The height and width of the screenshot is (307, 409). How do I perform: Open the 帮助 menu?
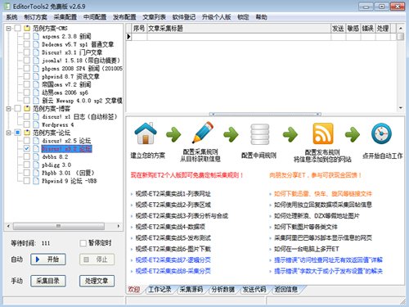[x=261, y=17]
